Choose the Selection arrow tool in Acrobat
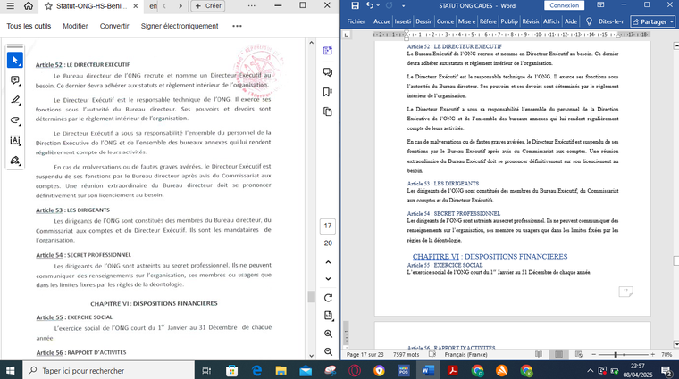The height and width of the screenshot is (379, 679). pyautogui.click(x=15, y=60)
